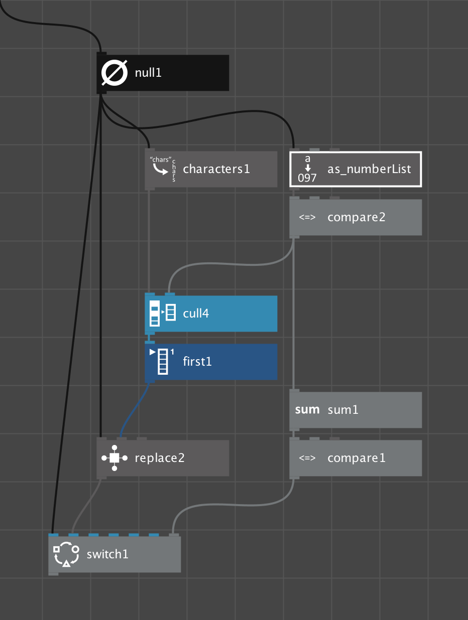Click the output port below first1
Image resolution: width=468 pixels, height=620 pixels.
[150, 380]
